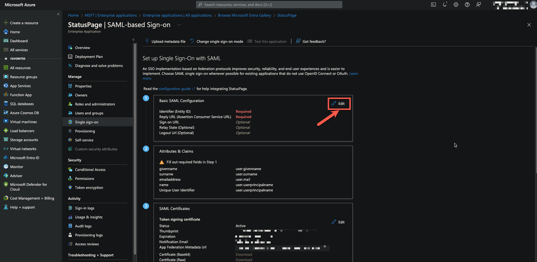The width and height of the screenshot is (537, 262).
Task: Open Virtual networks icon
Action: click(5, 149)
